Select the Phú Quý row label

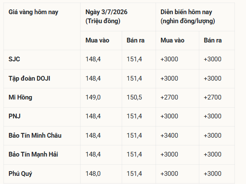coord(20,174)
